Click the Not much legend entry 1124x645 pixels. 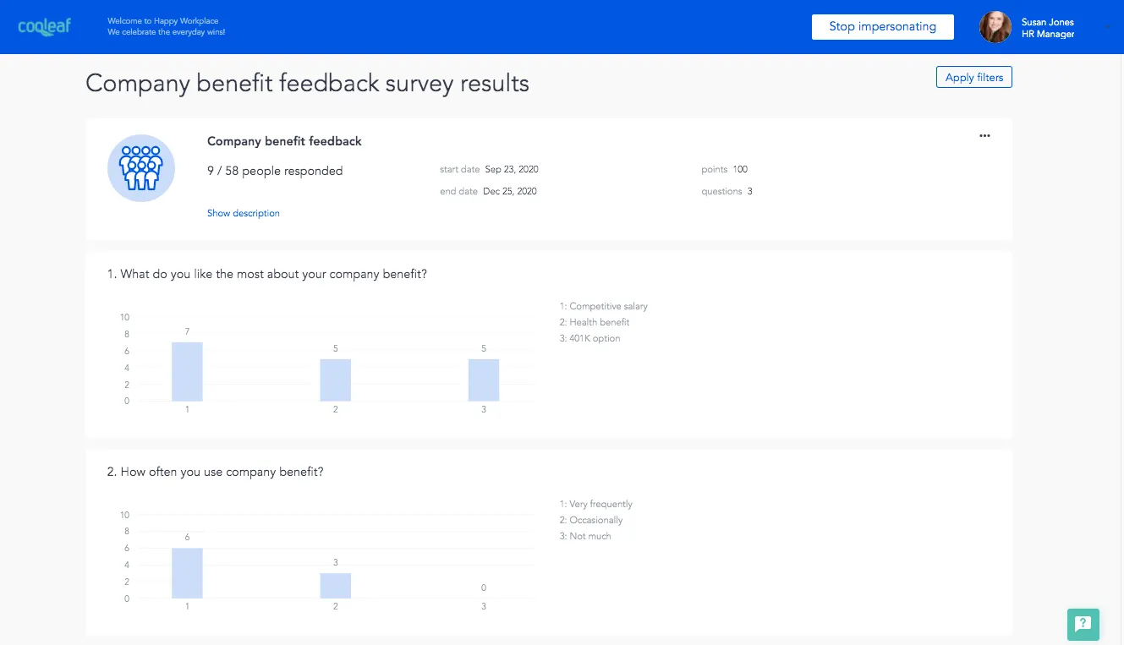[585, 536]
